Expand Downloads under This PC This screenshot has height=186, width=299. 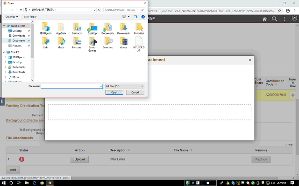pos(6,72)
